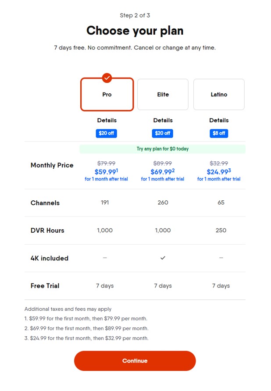This screenshot has height=391, width=271.
Task: Click the red checkmark badge on Pro
Action: pos(107,78)
